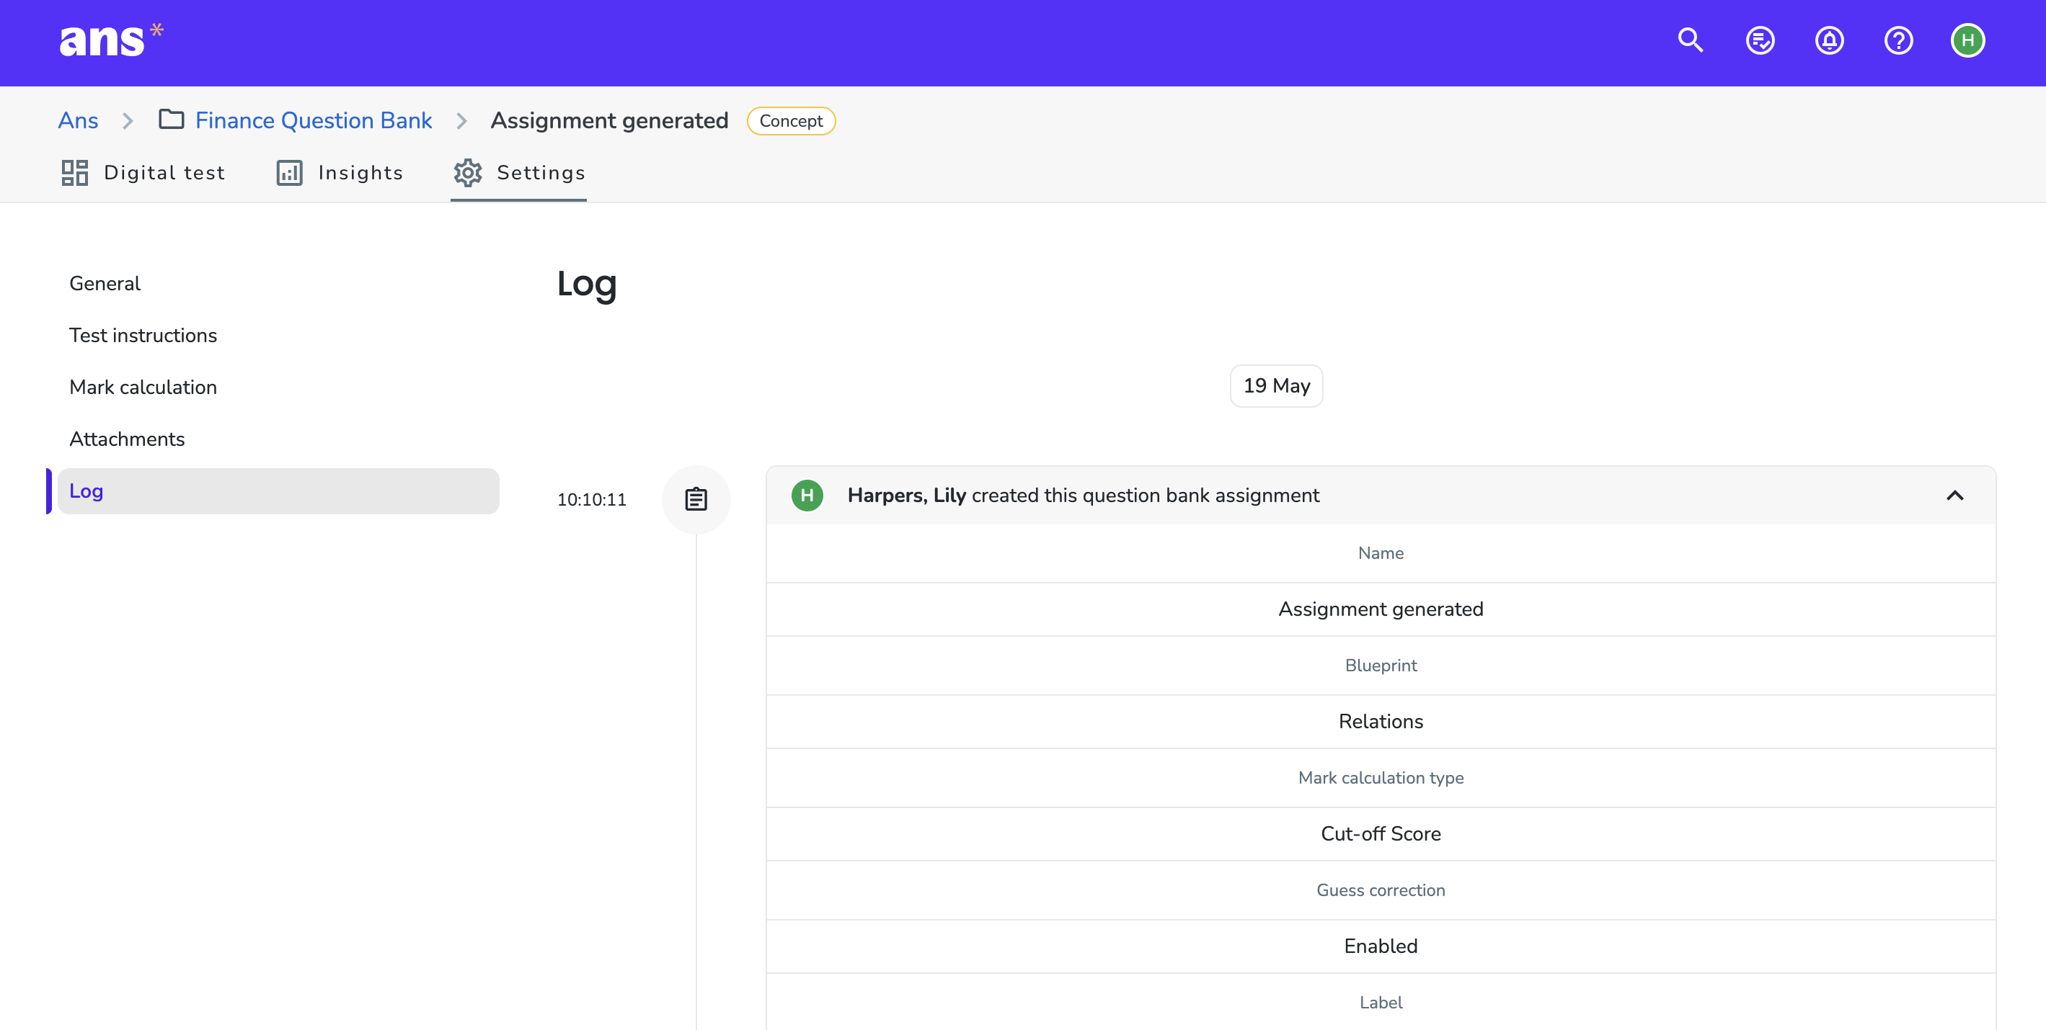This screenshot has width=2046, height=1030.
Task: Click the 10:10:11 timestamp
Action: (x=592, y=500)
